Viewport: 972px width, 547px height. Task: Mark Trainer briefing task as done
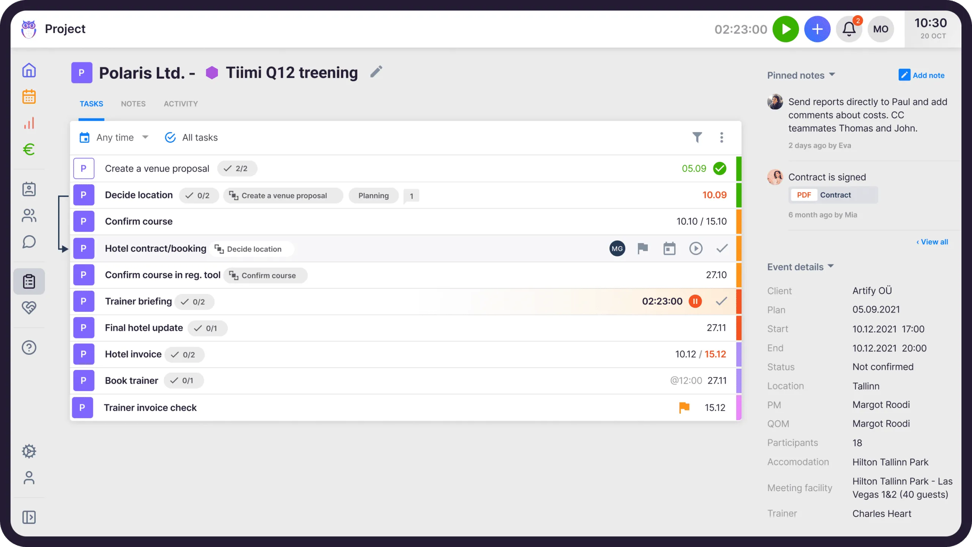(x=721, y=301)
